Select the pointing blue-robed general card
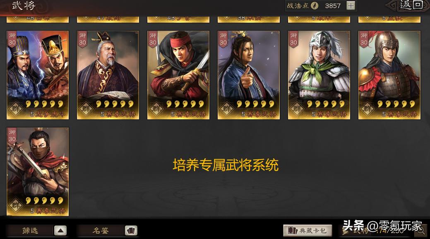430x239 pixels. pyautogui.click(x=249, y=75)
